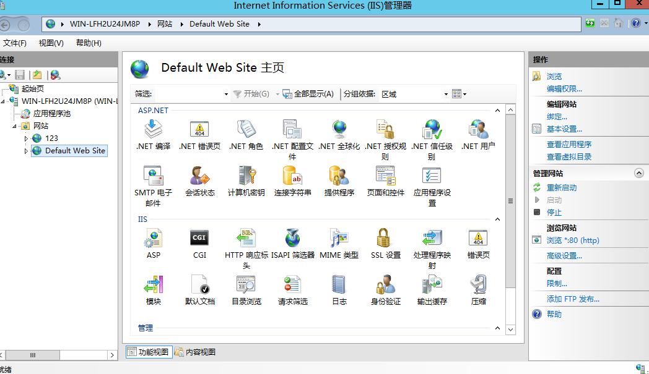Switch to the 功能视图 tab
Viewport: 649px width, 374px height.
coord(149,352)
